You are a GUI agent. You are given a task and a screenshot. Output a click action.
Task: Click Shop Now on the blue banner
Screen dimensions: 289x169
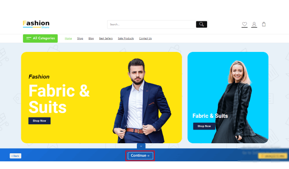[204, 126]
